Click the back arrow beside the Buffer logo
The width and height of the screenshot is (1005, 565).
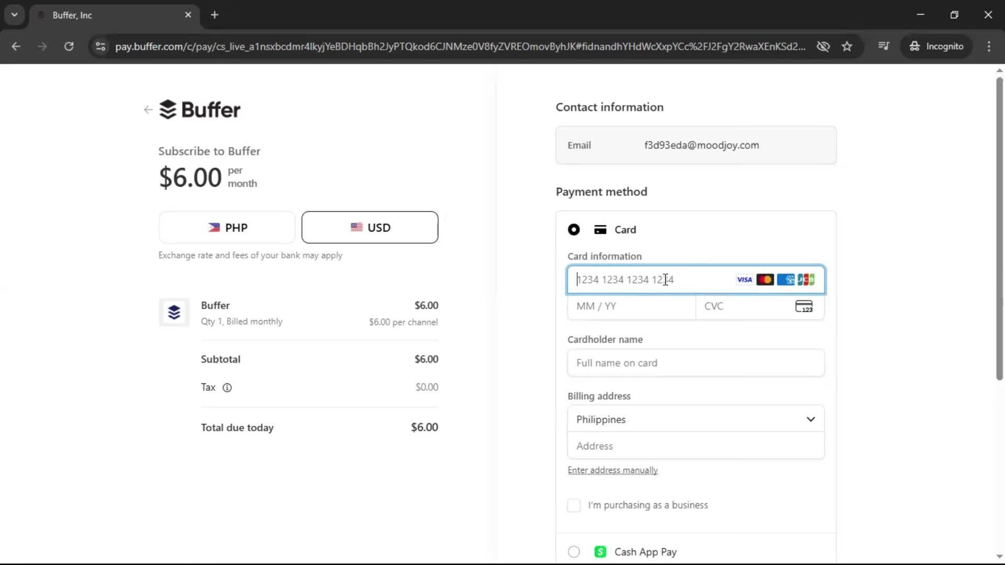[x=148, y=109]
